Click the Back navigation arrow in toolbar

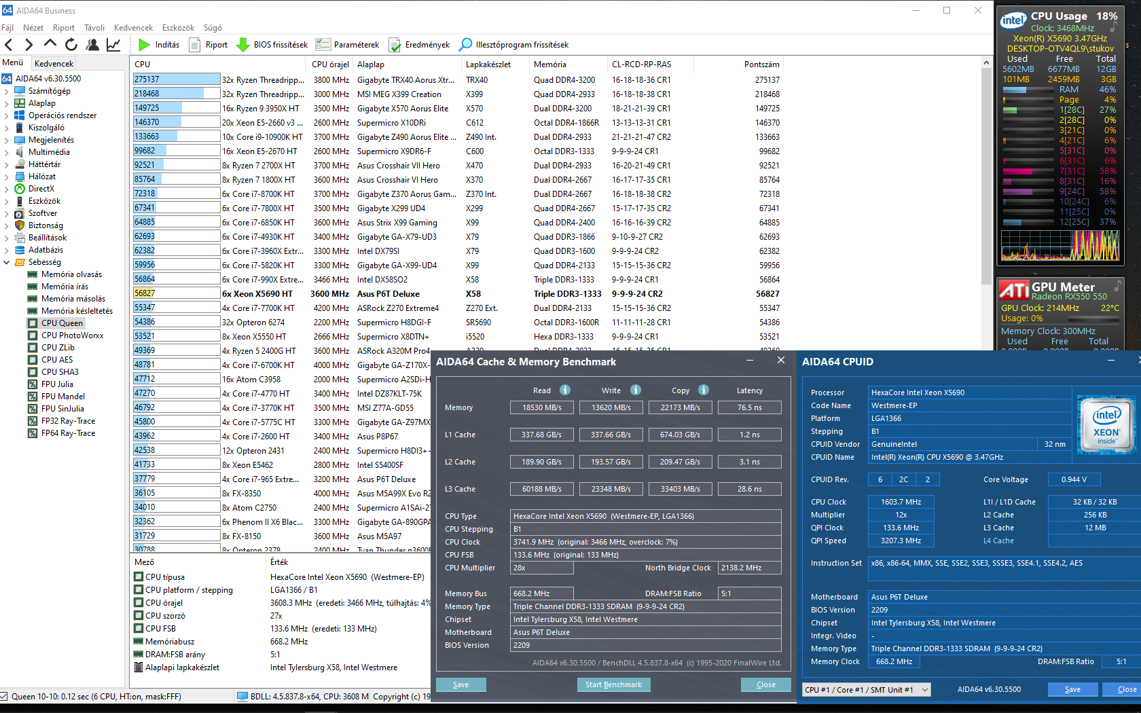(9, 45)
